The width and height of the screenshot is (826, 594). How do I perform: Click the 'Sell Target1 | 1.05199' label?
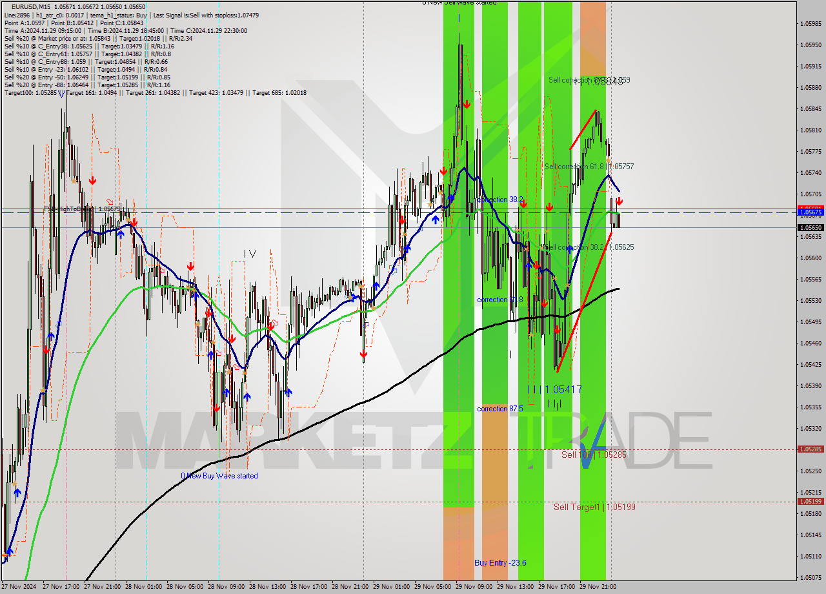[x=594, y=507]
